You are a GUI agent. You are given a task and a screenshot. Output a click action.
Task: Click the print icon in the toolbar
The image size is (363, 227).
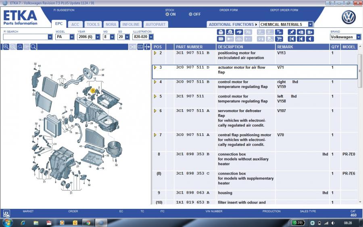coord(221,32)
